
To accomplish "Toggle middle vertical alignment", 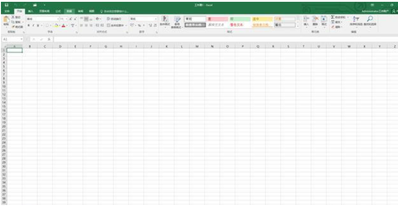I will pos(86,19).
